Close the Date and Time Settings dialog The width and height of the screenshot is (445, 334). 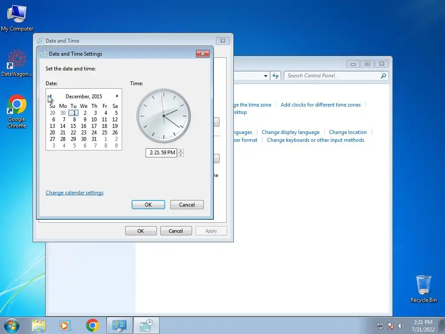pos(203,53)
